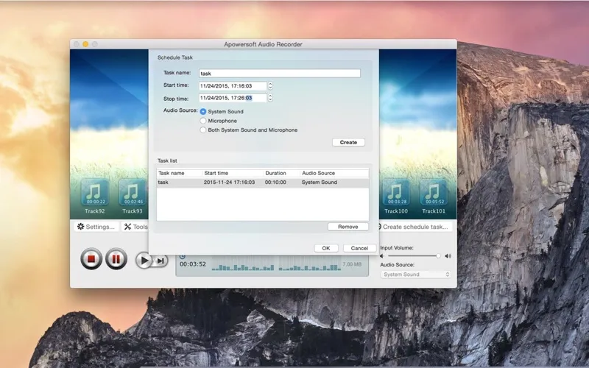Click the Stop time stepper arrows
This screenshot has height=368, width=589.
(x=270, y=98)
